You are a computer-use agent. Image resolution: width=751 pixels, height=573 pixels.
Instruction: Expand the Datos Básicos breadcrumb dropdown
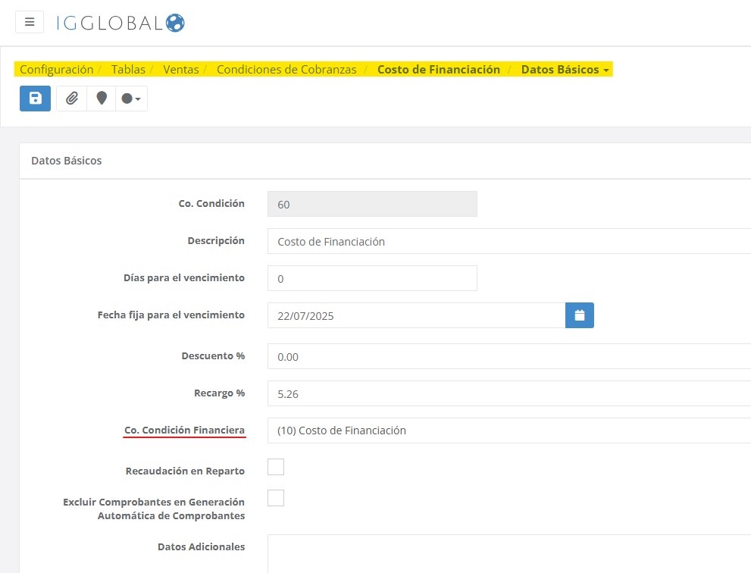point(565,70)
